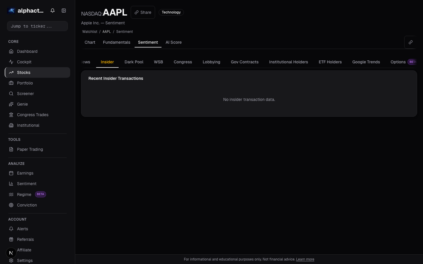Open the notifications bell icon
This screenshot has height=264, width=423.
pos(53,11)
